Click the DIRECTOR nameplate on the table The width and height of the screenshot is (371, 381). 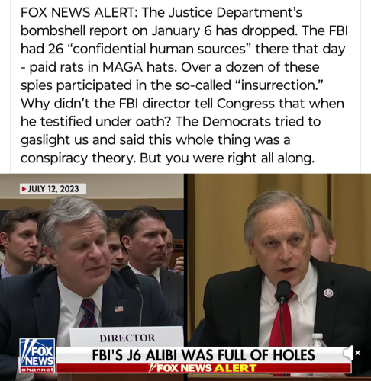[127, 338]
